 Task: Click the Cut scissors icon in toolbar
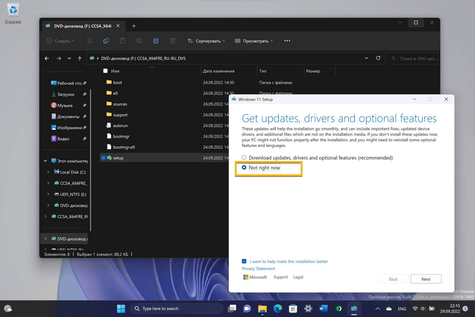[x=89, y=41]
